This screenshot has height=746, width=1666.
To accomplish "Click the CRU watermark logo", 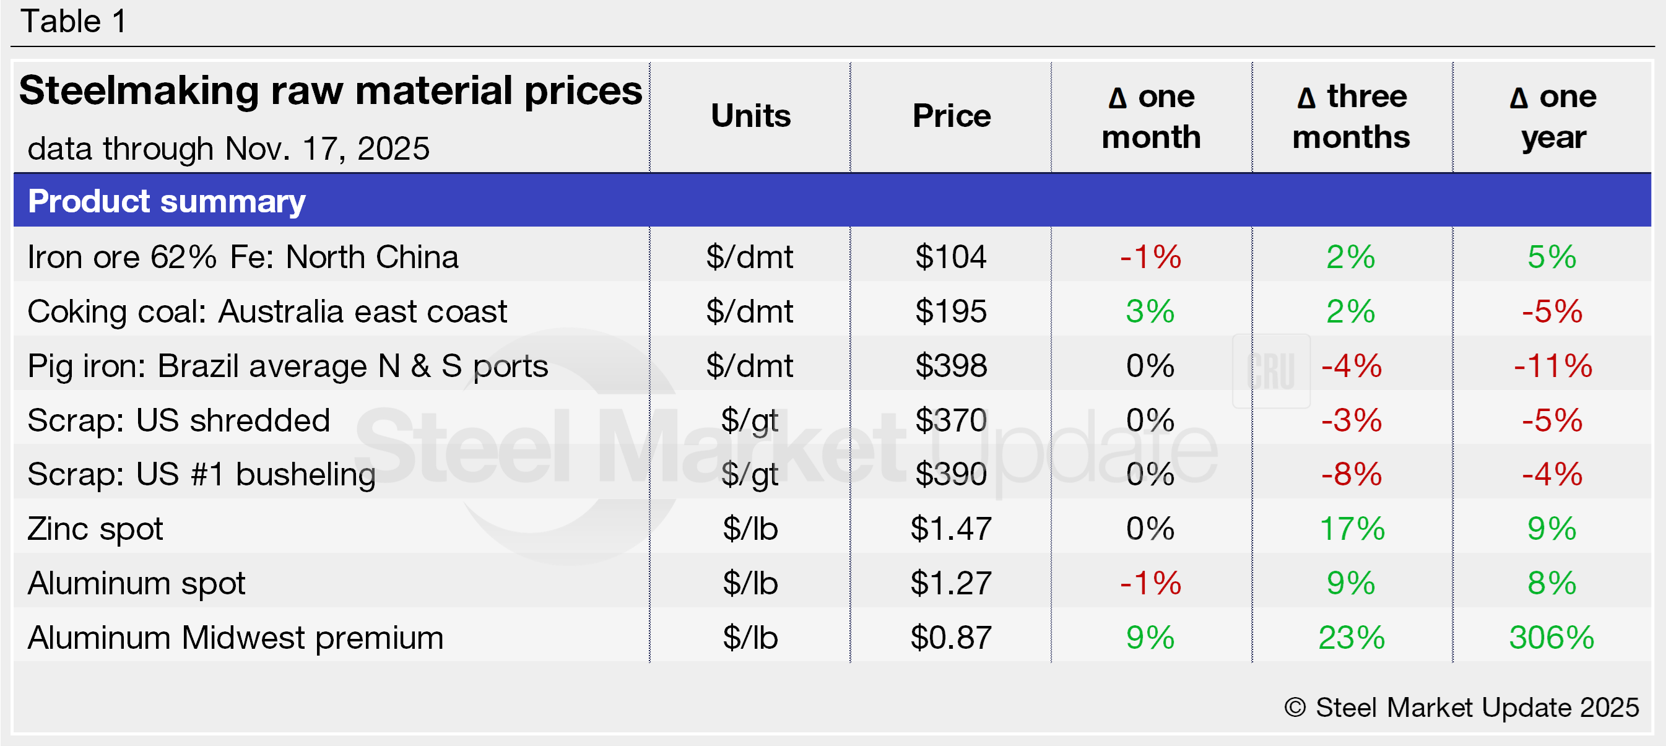I will click(x=1271, y=371).
